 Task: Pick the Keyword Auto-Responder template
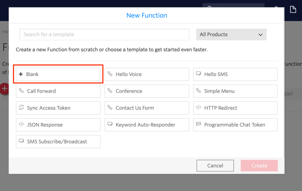(146, 125)
